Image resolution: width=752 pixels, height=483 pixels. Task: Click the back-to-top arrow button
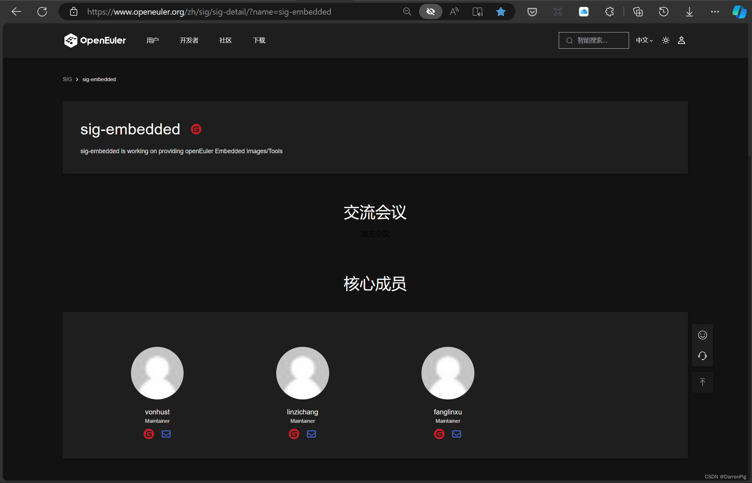click(702, 382)
